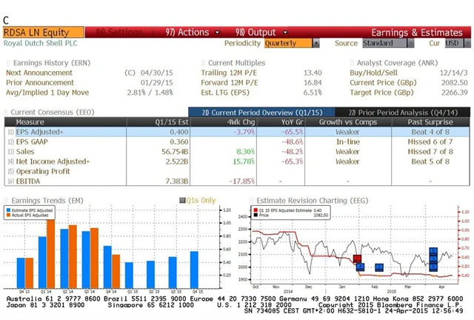Click the blue Estimate EPS Adjusted legend swatch
474x320 pixels.
pos(10,212)
